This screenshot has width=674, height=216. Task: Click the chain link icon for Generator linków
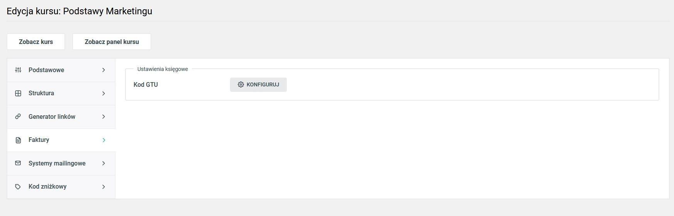click(18, 116)
